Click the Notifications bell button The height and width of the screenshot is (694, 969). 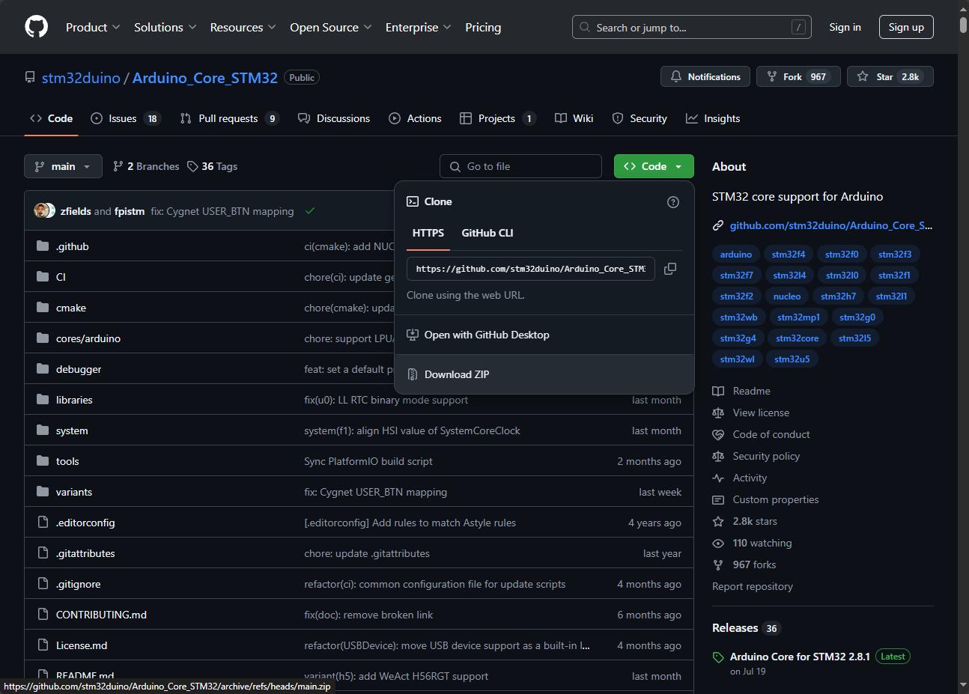tap(705, 76)
